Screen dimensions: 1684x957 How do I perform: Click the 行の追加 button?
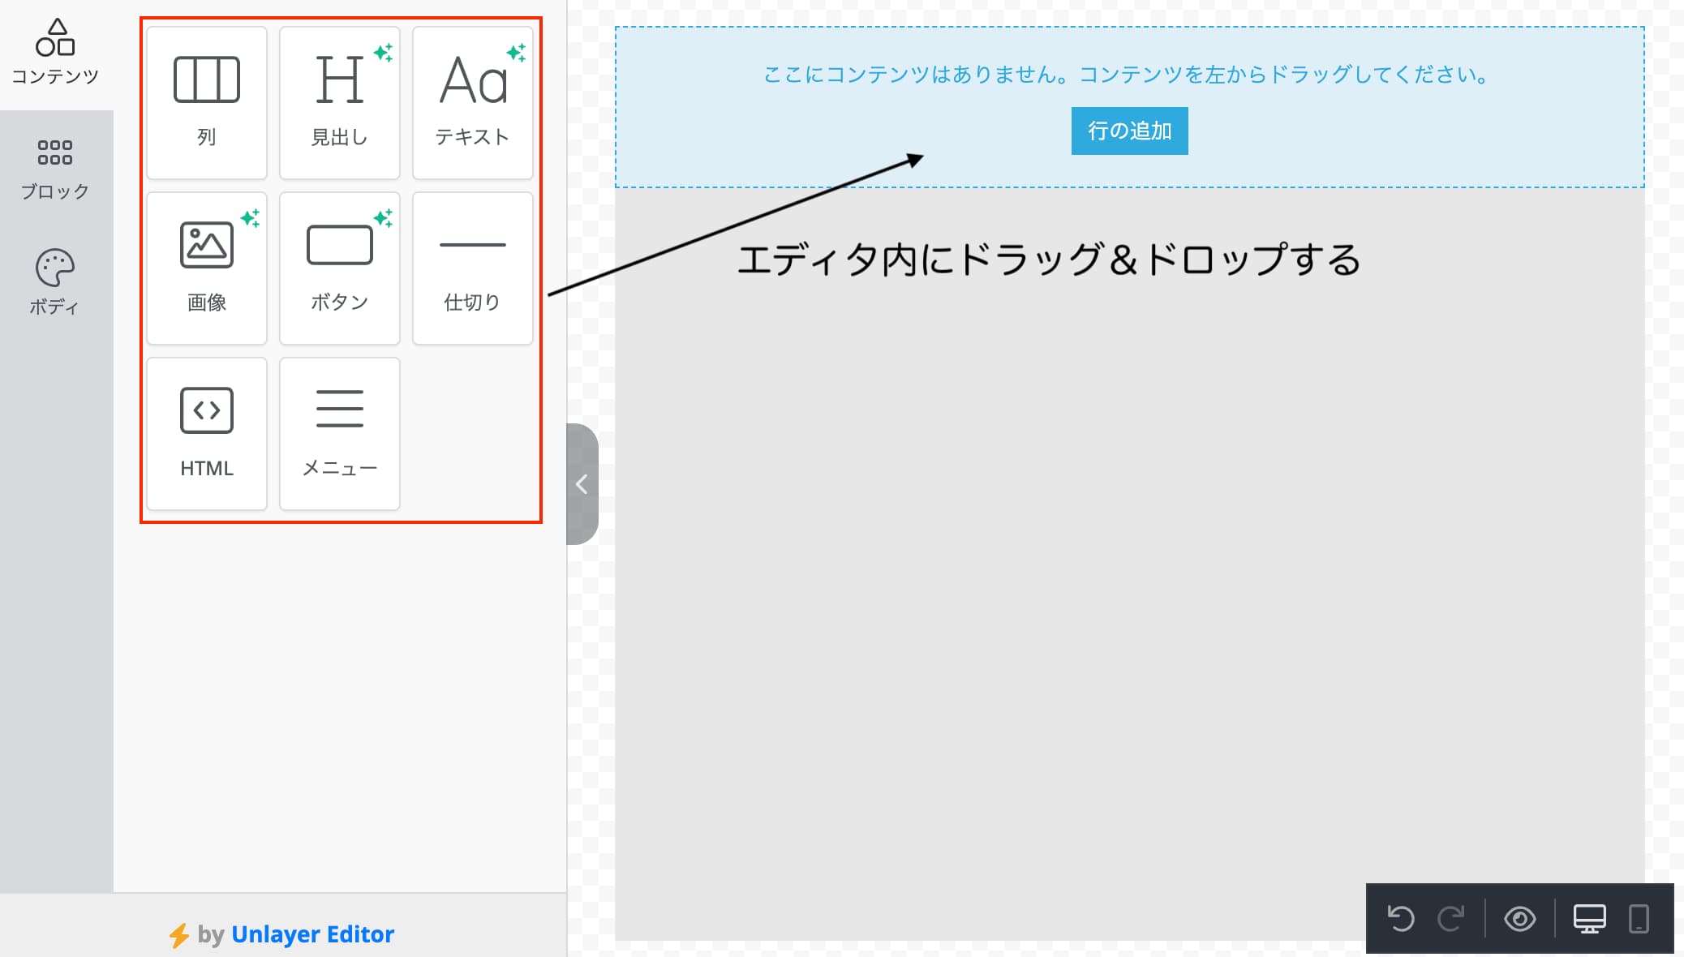[1129, 131]
